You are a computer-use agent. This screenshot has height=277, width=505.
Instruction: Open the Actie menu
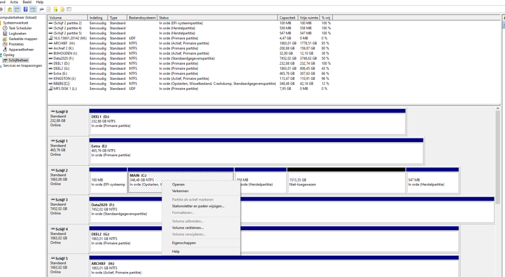pos(14,2)
